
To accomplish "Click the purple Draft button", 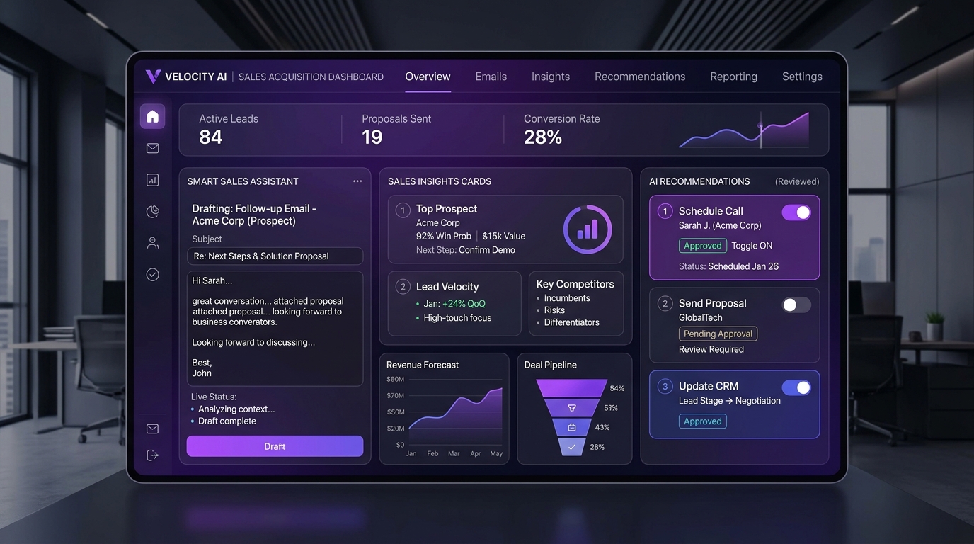I will tap(275, 446).
